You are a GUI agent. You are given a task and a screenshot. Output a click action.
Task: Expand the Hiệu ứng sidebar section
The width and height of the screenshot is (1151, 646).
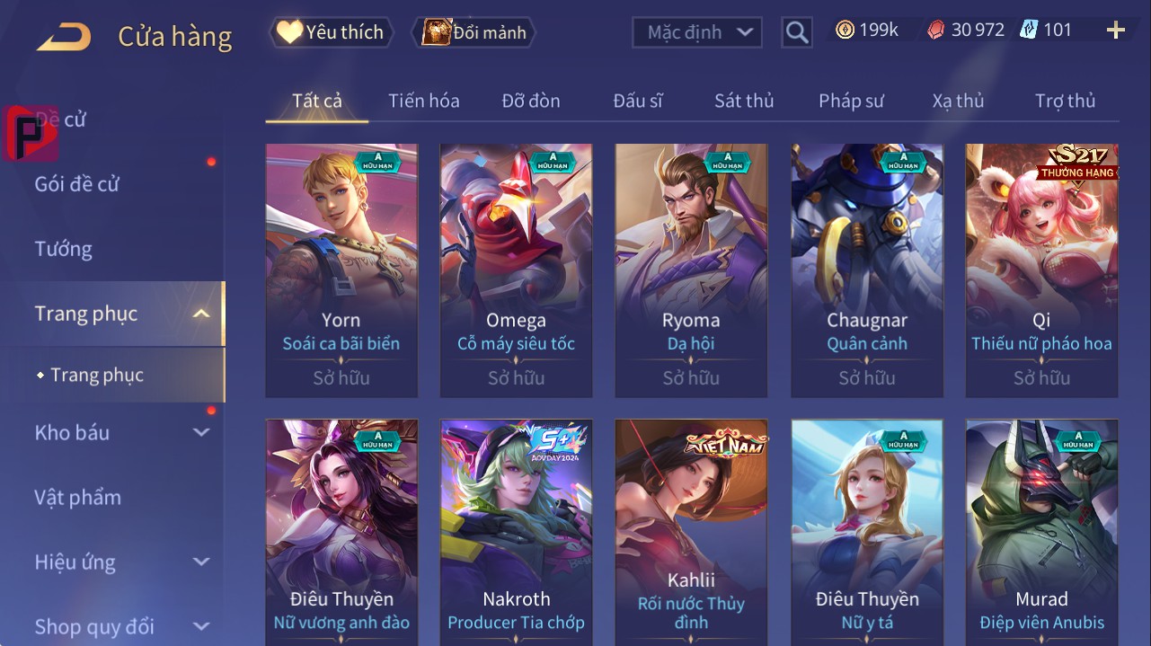(201, 562)
